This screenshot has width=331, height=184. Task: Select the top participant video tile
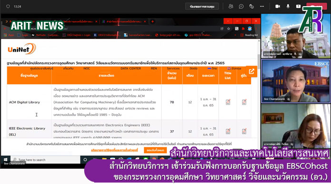(296, 36)
